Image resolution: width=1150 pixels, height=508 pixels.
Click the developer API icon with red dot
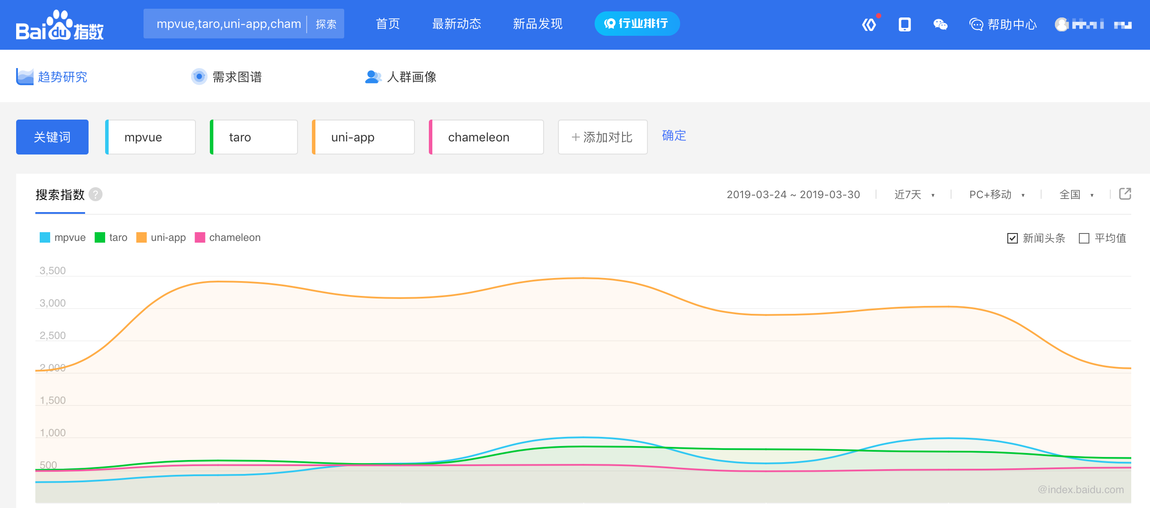pos(869,24)
